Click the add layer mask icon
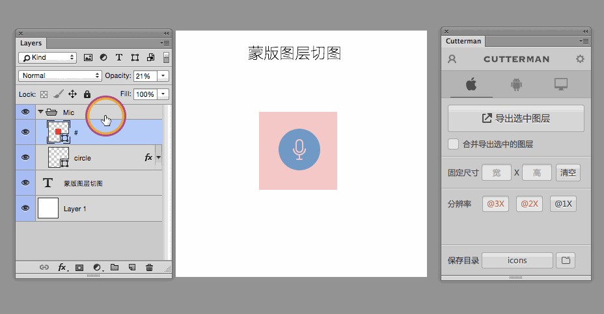 click(x=79, y=267)
